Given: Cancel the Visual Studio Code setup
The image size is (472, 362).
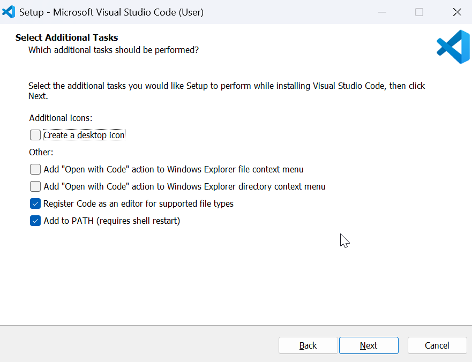Looking at the screenshot, I should tap(437, 345).
